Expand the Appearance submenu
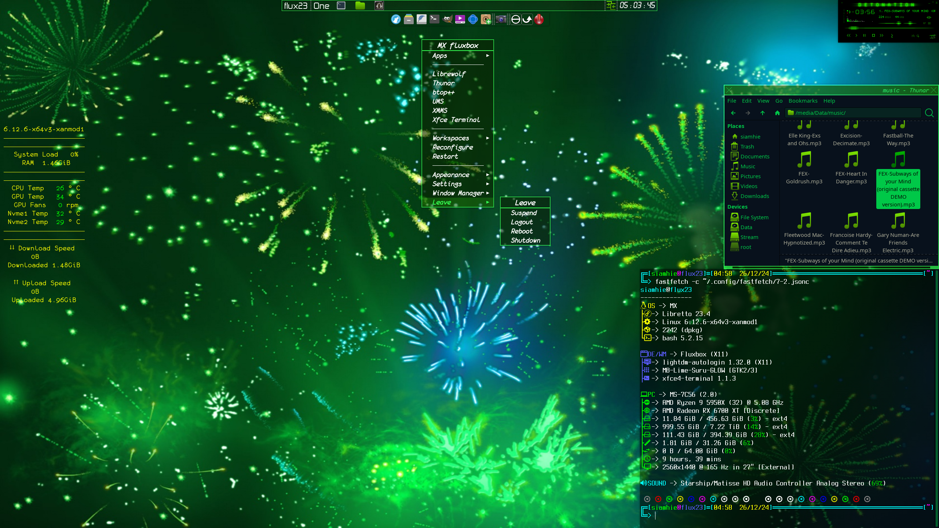939x528 pixels. [458, 175]
